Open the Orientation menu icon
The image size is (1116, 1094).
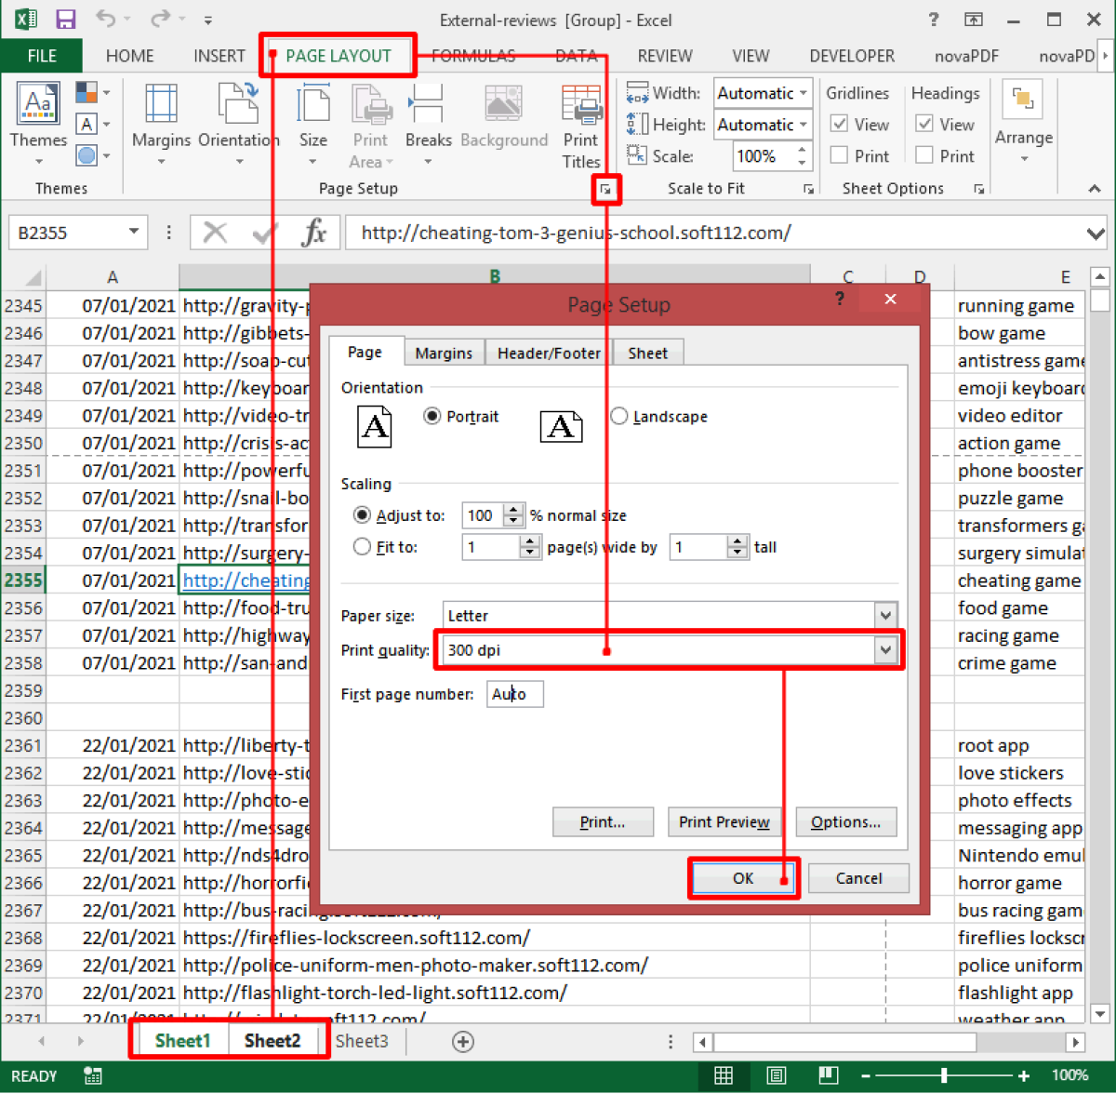[238, 104]
